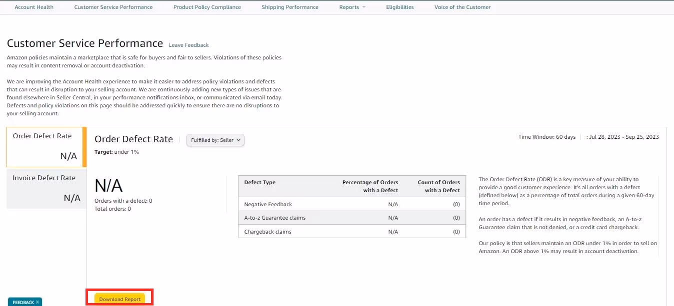This screenshot has height=306, width=674.
Task: Open the Eligibilities section
Action: 399,7
